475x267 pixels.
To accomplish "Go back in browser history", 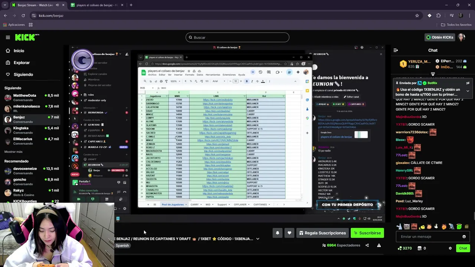I will tap(5, 16).
